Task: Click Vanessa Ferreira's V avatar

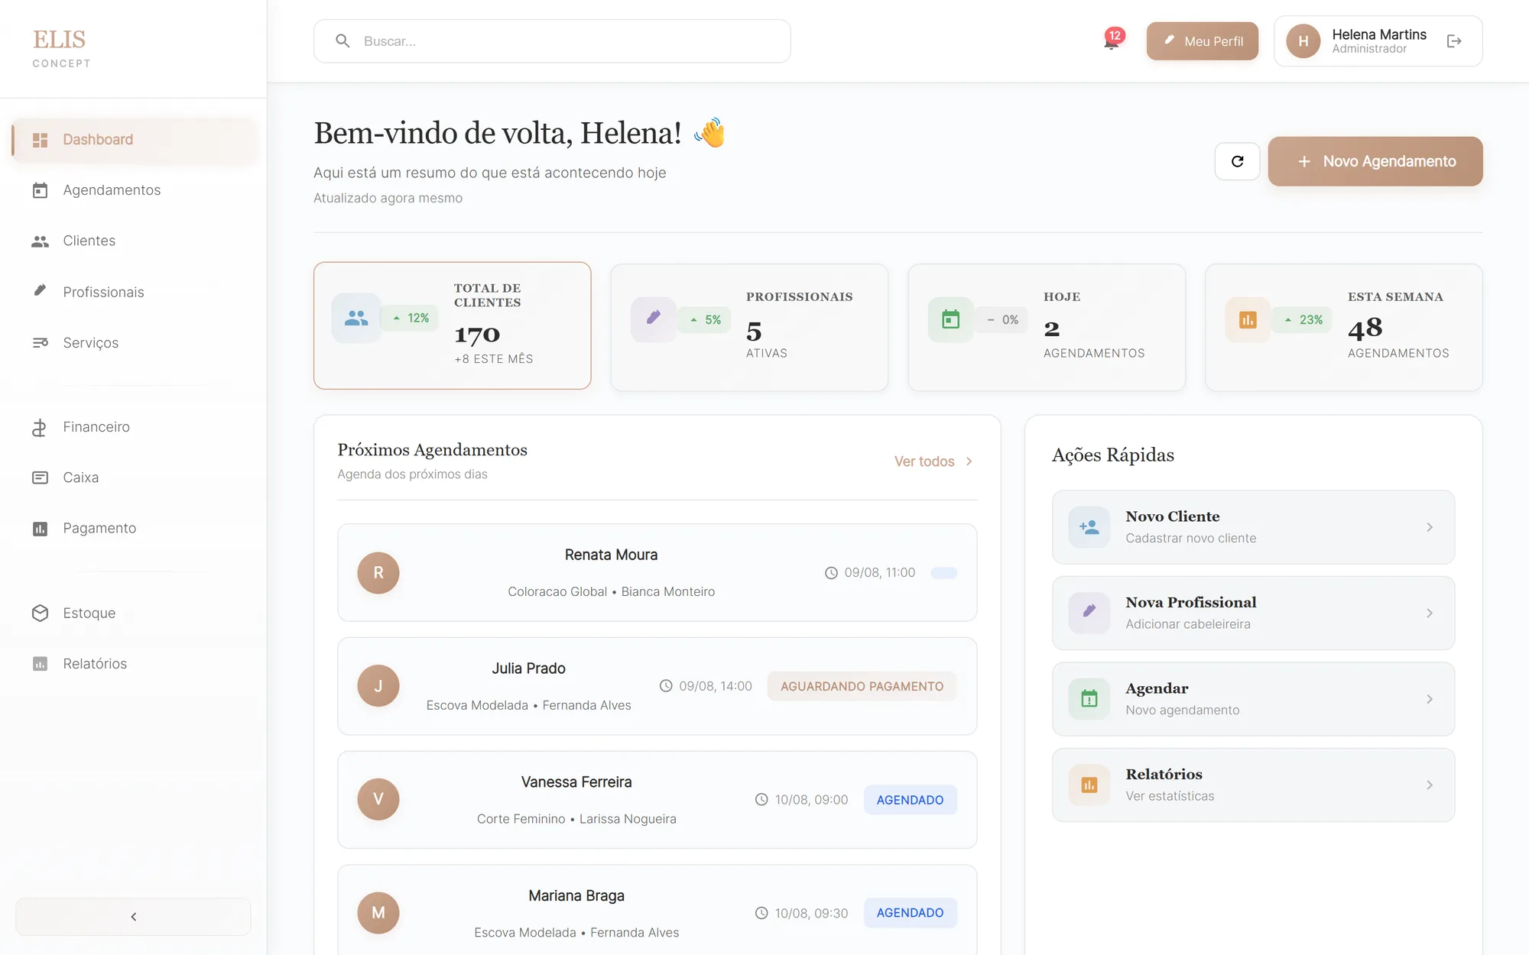Action: coord(378,799)
